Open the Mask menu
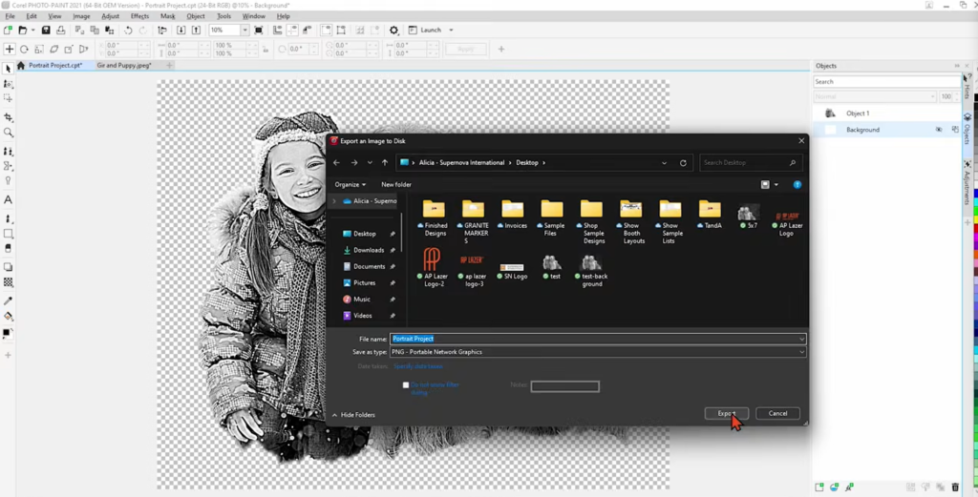This screenshot has width=978, height=497. click(x=168, y=16)
